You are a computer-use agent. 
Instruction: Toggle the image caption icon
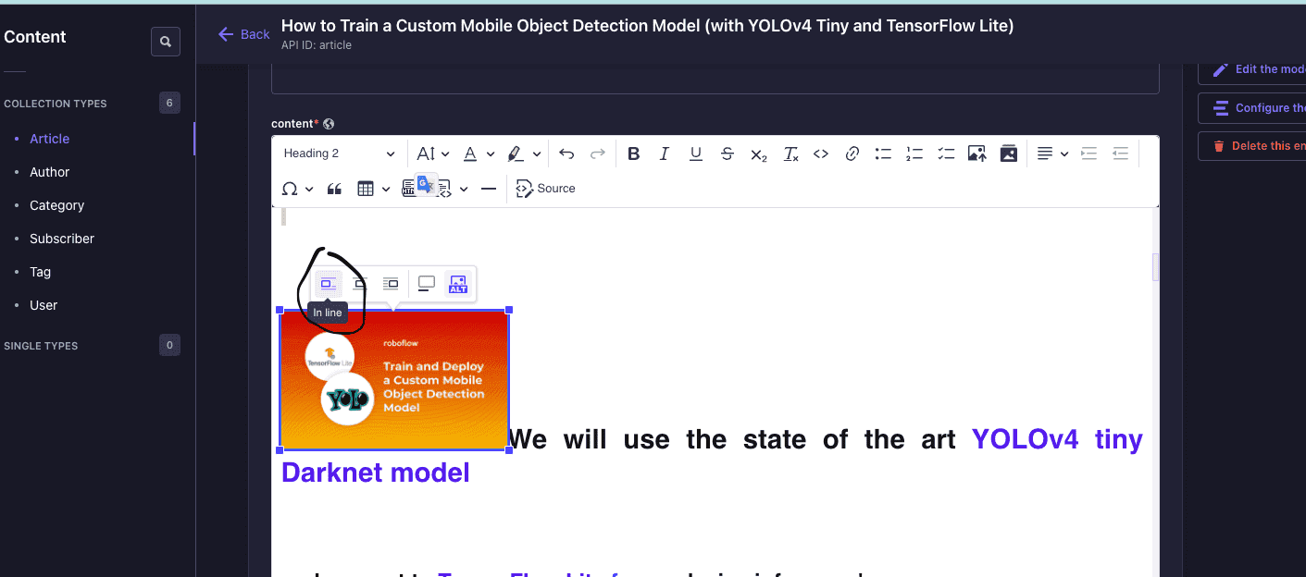pos(426,283)
